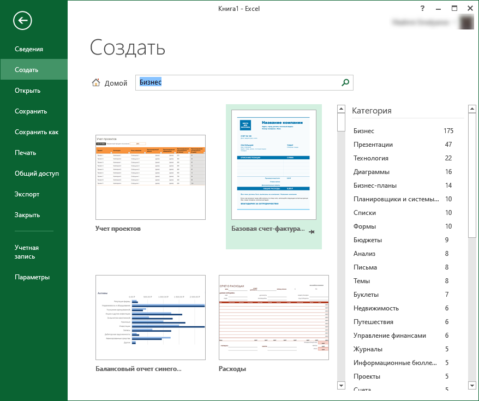Screen dimensions: 479x401
Task: Click the templates list scrollbar thumb
Action: pos(341,122)
